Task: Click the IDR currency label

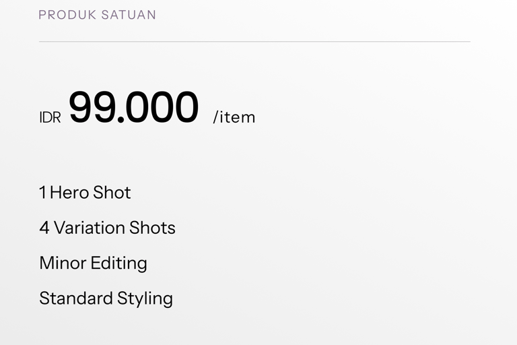Action: (x=50, y=118)
